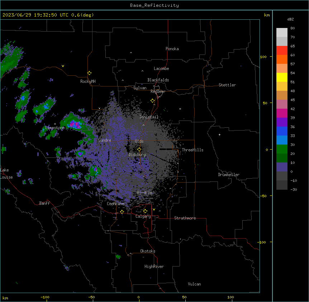Select the green 30 dBZ legend swatch
Screen dimensions: 309x302
tap(282, 149)
